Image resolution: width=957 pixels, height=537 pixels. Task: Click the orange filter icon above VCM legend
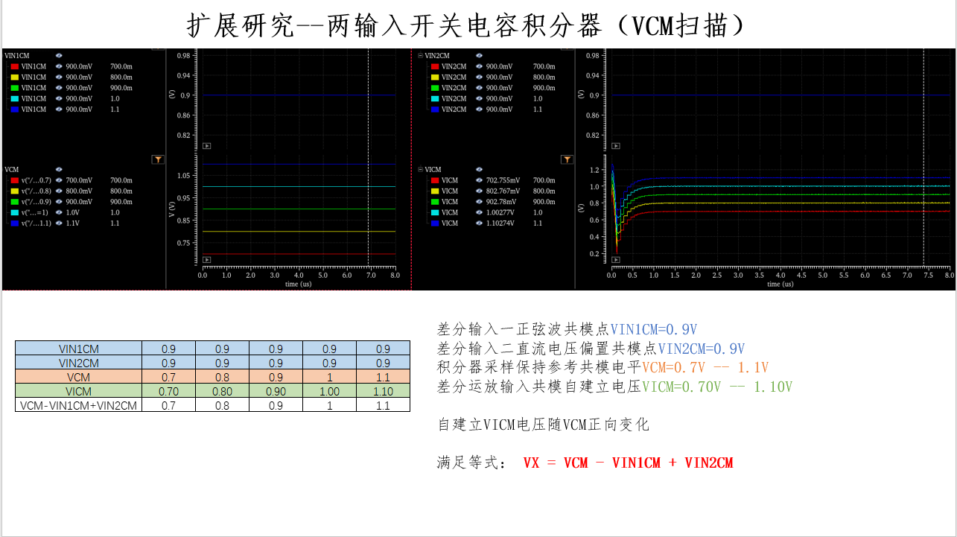[x=158, y=159]
